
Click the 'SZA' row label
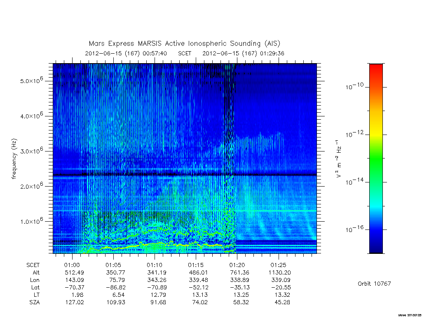[x=35, y=303]
